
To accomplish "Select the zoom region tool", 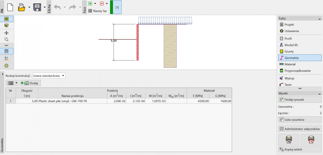I will point(7,39).
